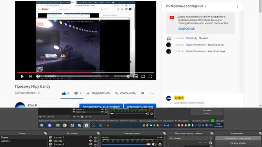Click the ИЗМЕНИТЬ ВИДЕО button
The width and height of the screenshot is (262, 147).
coord(140,106)
